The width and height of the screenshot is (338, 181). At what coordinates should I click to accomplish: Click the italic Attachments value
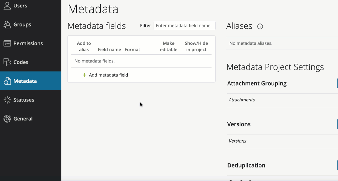coord(242,100)
